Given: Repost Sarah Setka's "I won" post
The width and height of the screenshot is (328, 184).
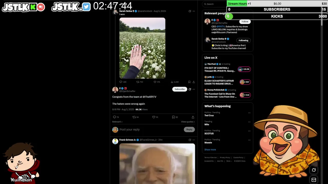Looking at the screenshot, I should tap(140, 82).
